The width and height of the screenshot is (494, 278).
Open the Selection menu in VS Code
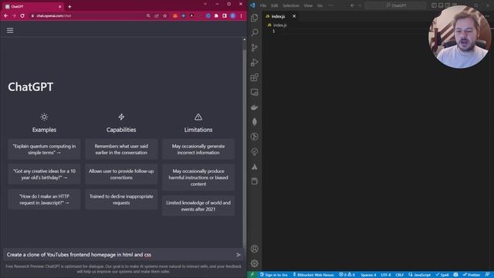click(290, 5)
